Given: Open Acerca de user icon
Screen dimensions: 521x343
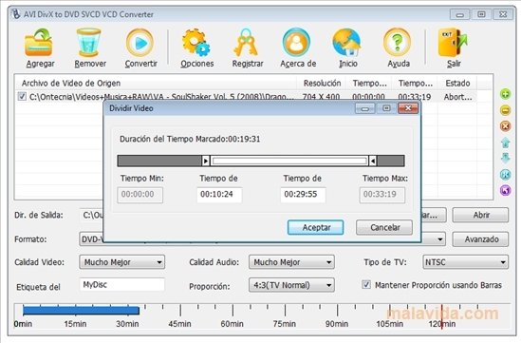Looking at the screenshot, I should tap(296, 42).
